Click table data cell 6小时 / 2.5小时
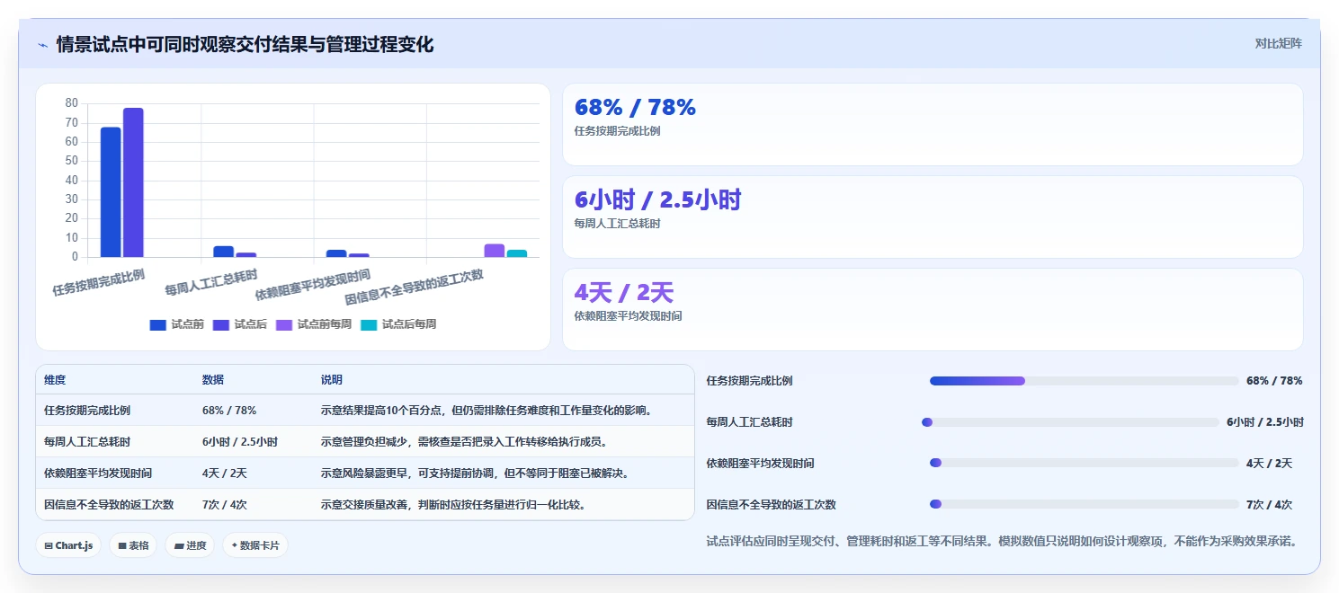Screen dimensions: 1339x593 [x=240, y=442]
